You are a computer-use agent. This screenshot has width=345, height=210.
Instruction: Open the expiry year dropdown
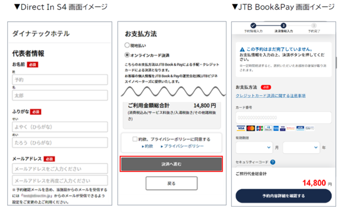pos(301,147)
